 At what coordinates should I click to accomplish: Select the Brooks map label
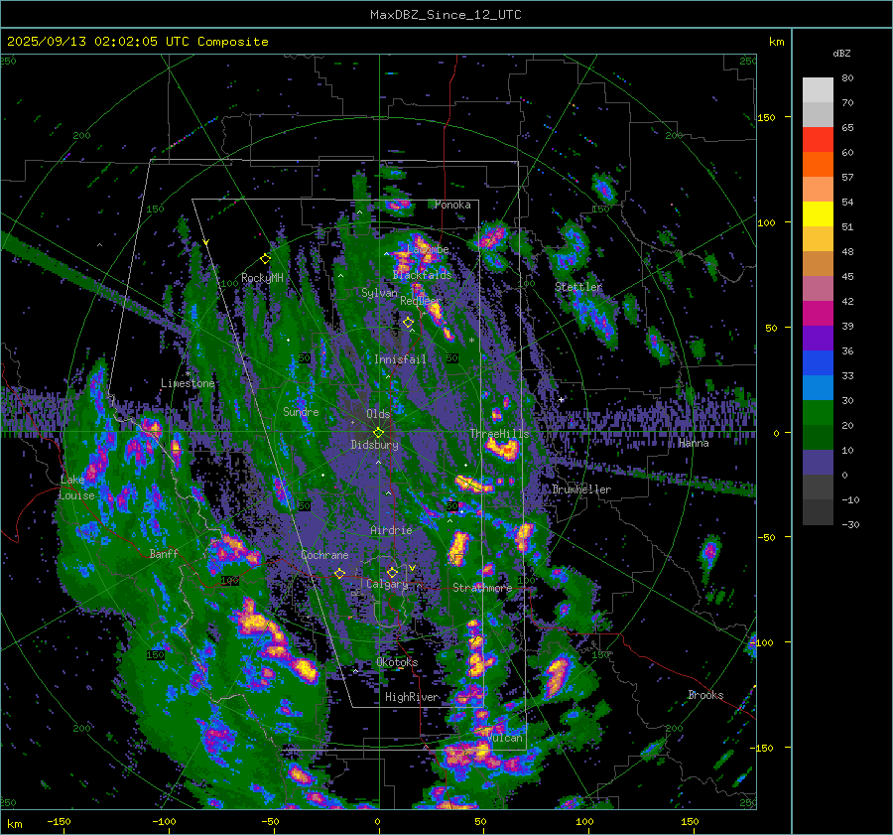tap(705, 695)
